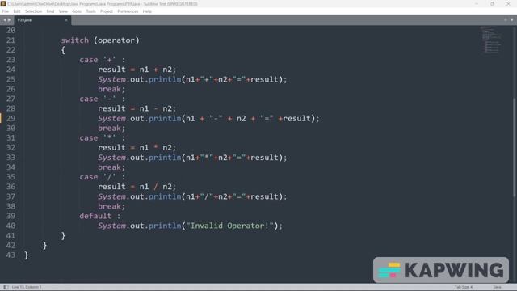Open the Java syntax selector in status bar
Viewport: 517px width, 291px height.
[x=498, y=287]
